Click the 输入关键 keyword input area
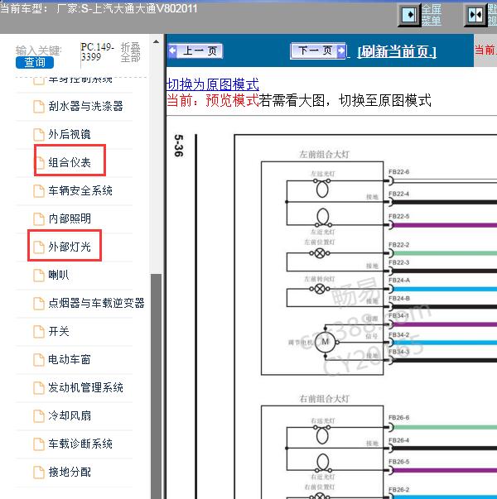497x499 pixels. (x=39, y=50)
